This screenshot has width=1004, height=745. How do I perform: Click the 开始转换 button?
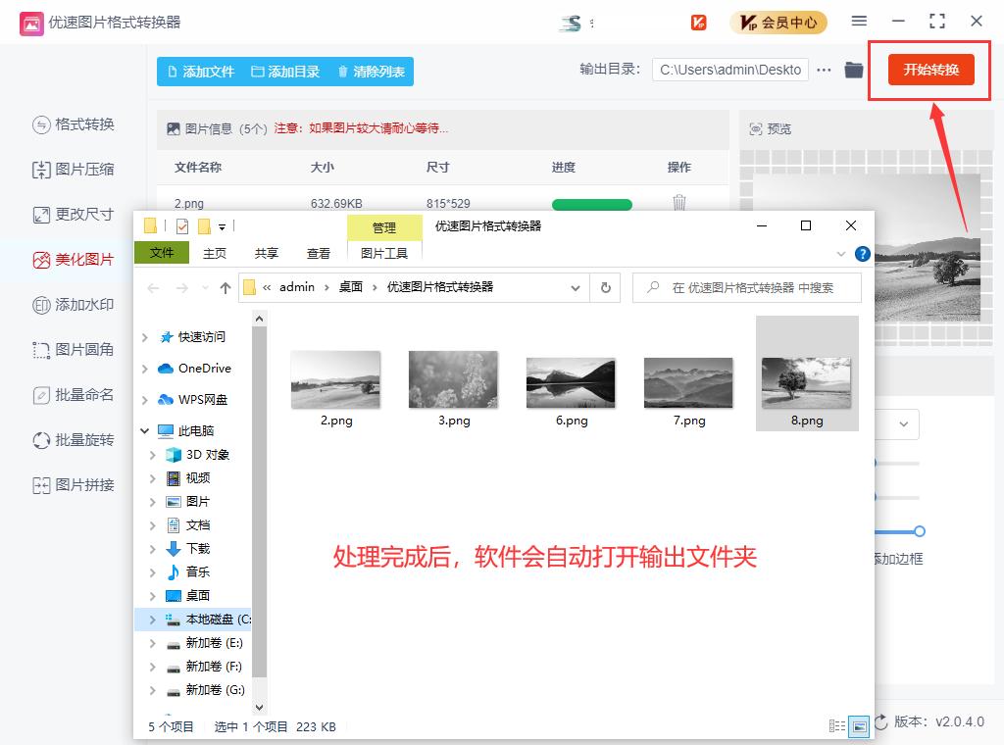pyautogui.click(x=929, y=70)
